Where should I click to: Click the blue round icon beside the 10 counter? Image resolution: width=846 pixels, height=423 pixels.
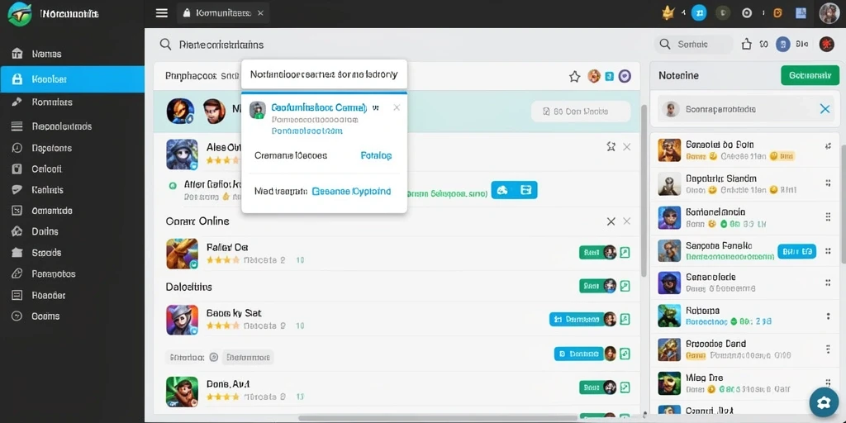(783, 45)
